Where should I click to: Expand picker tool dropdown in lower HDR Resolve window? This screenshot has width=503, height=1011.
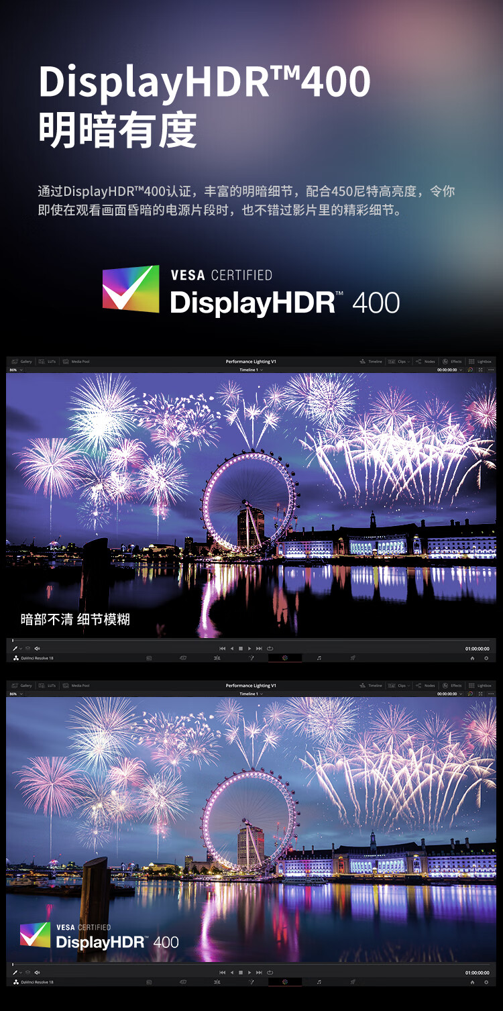21,973
